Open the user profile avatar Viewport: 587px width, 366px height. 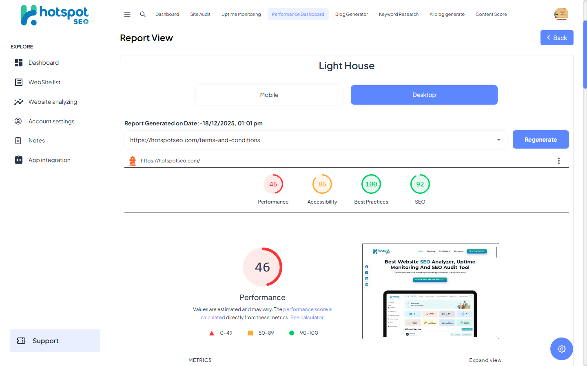point(561,14)
